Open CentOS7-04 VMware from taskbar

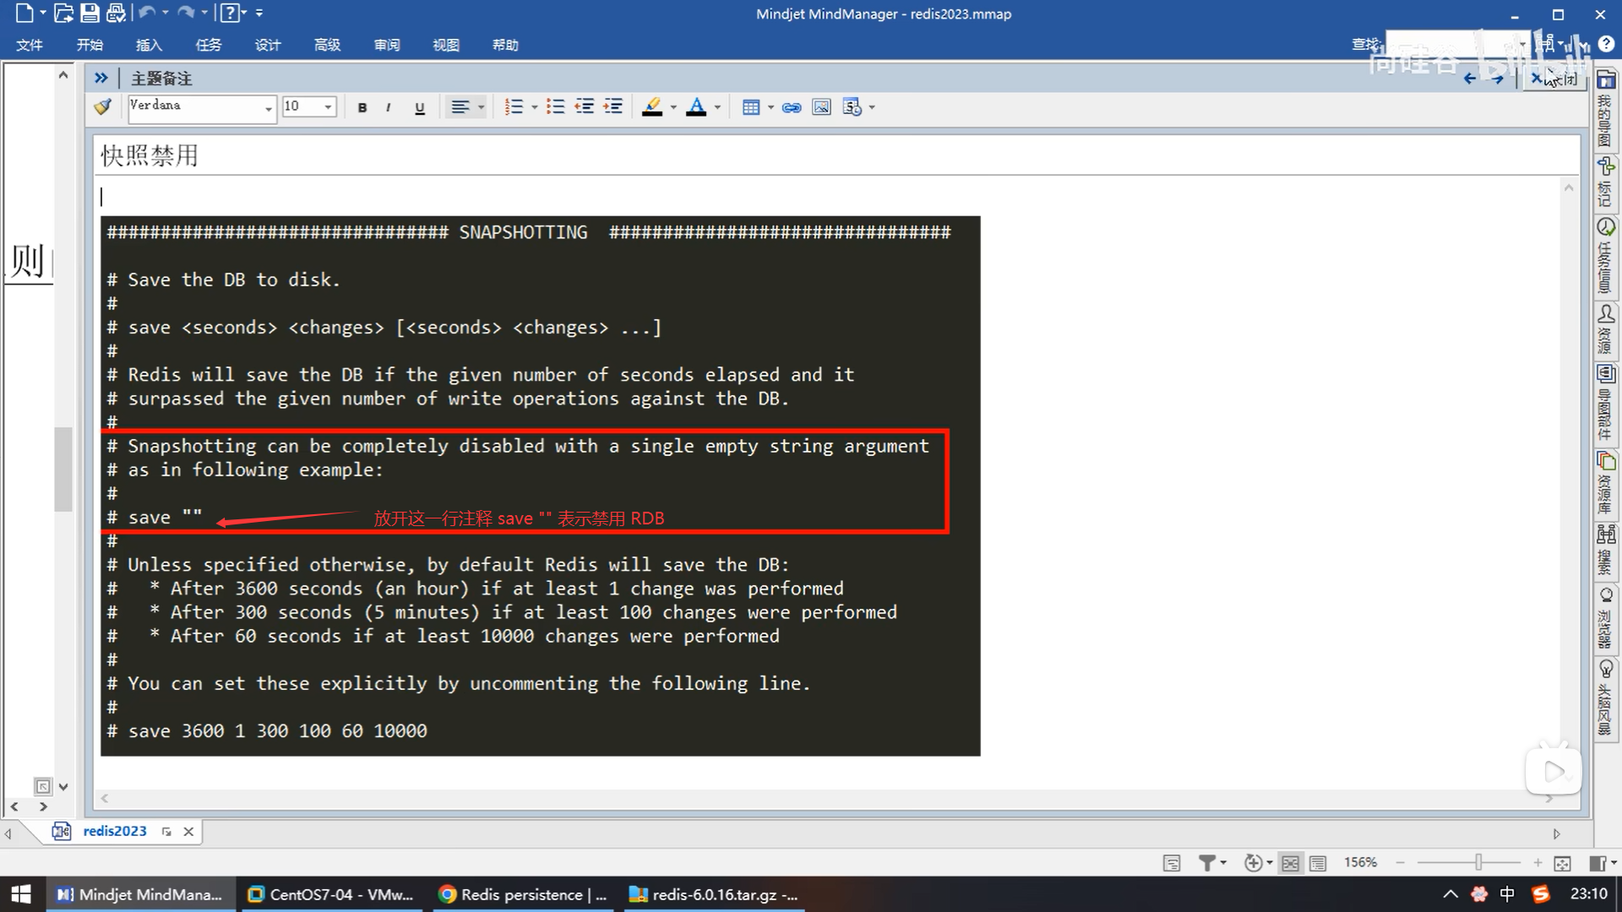(x=331, y=894)
